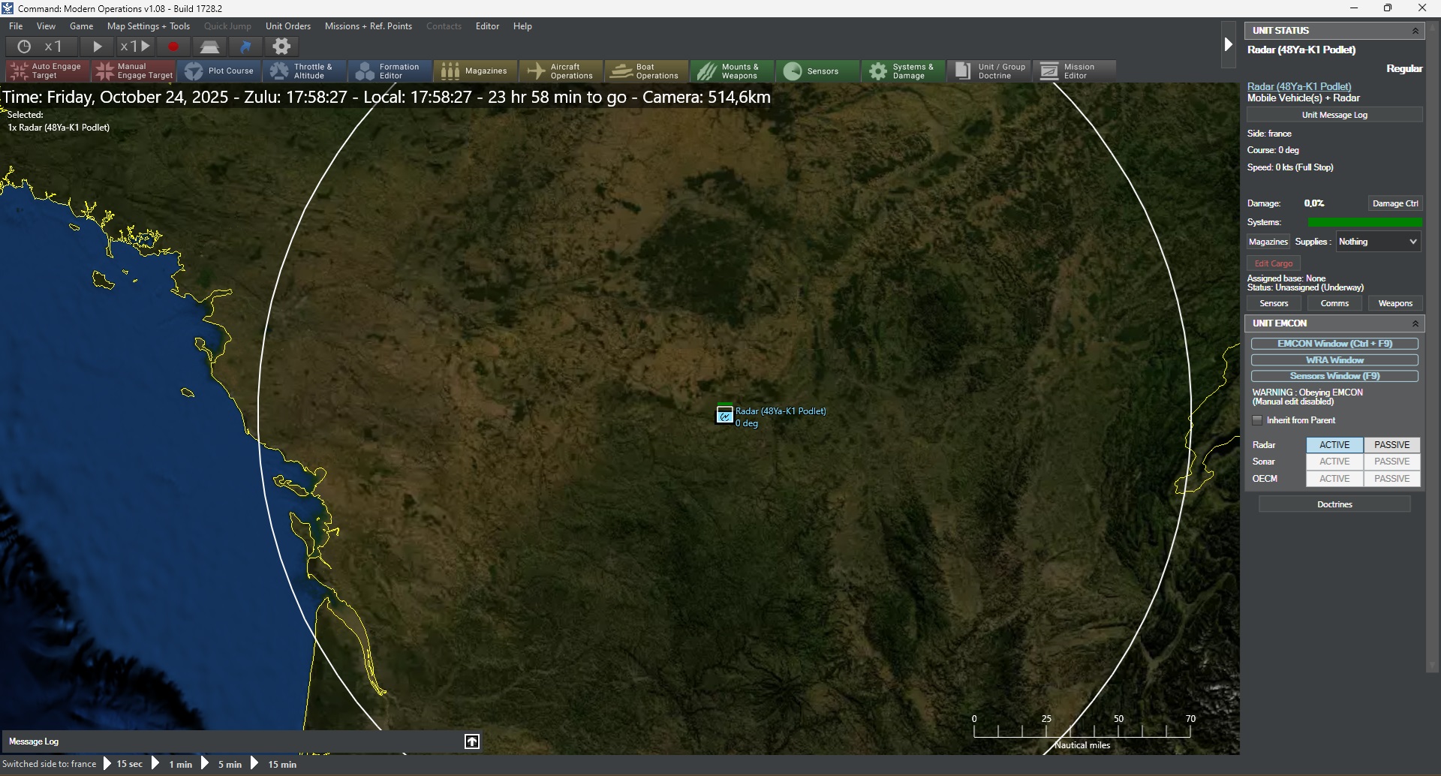
Task: Collapse the UNIT STATUS panel
Action: 1415,31
